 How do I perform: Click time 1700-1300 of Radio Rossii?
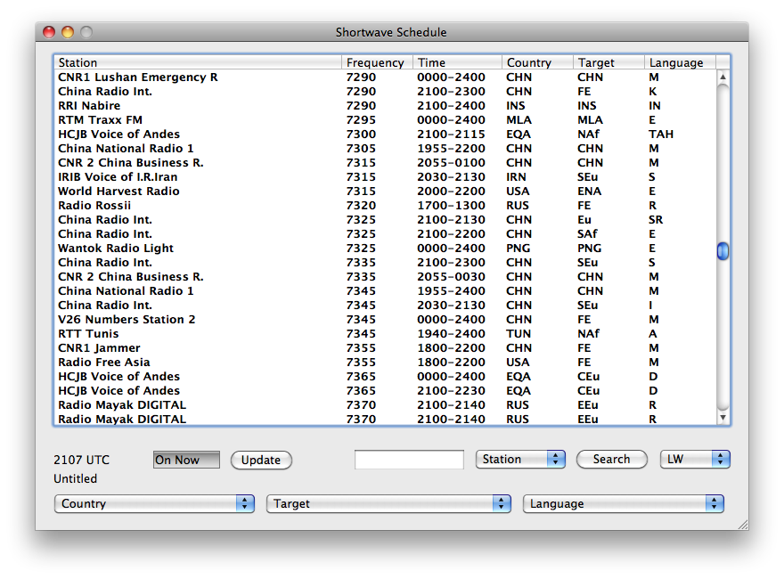(x=451, y=206)
